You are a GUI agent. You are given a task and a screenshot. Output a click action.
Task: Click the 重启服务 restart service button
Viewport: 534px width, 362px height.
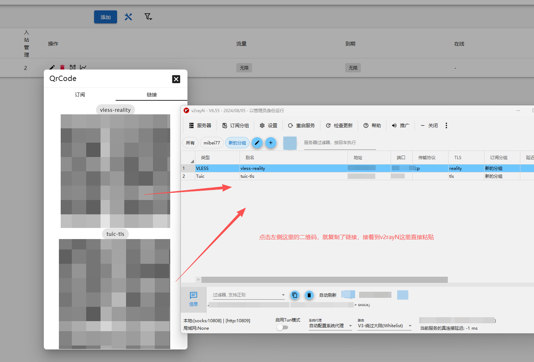coord(301,125)
